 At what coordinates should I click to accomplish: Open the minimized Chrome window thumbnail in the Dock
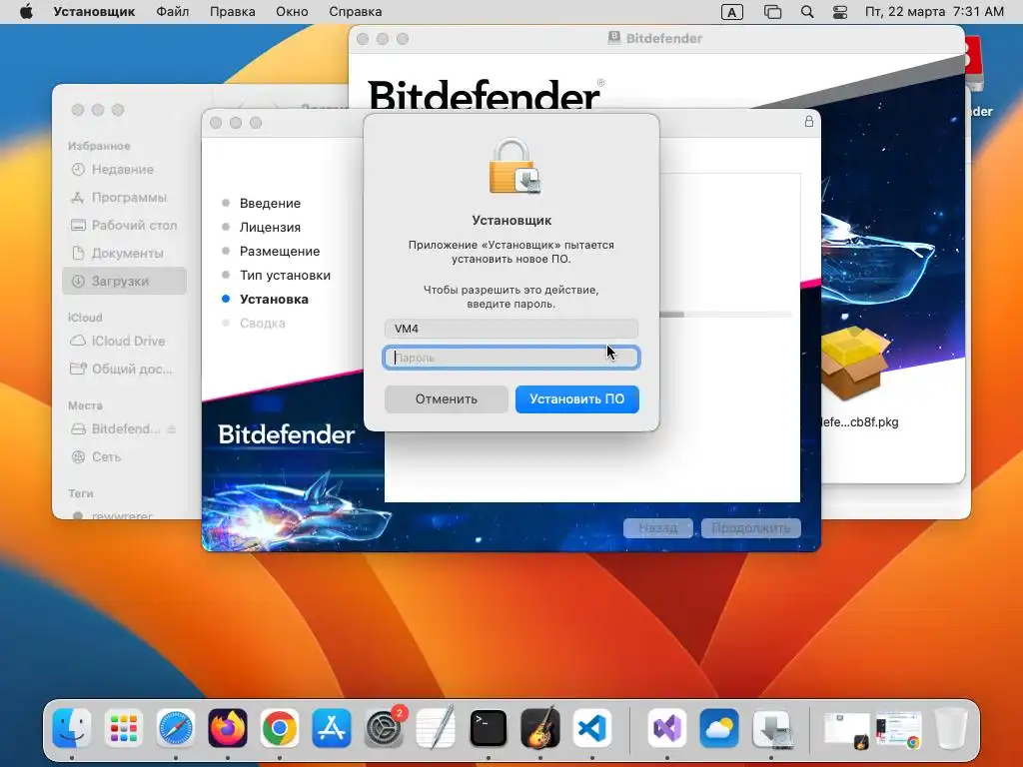(x=898, y=729)
